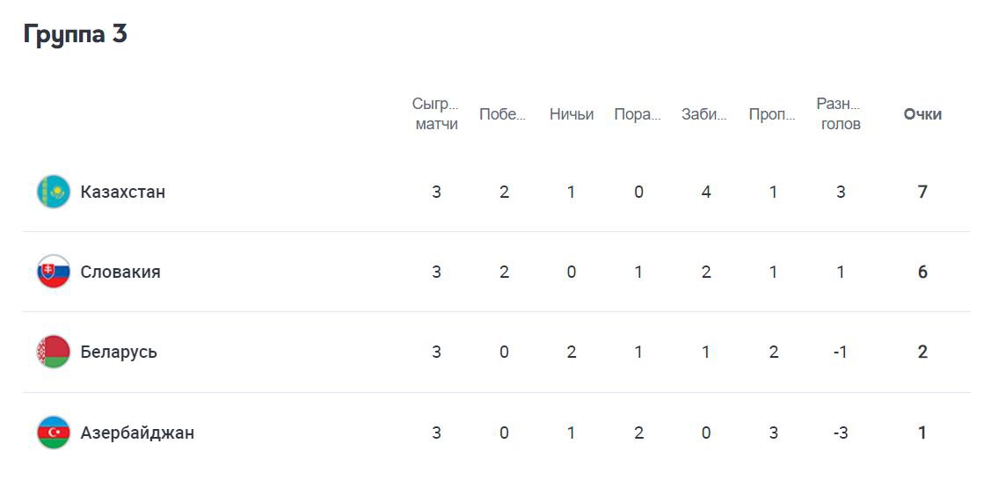Open the Казахстан team link
Viewport: 984px width, 480px height.
tap(123, 192)
